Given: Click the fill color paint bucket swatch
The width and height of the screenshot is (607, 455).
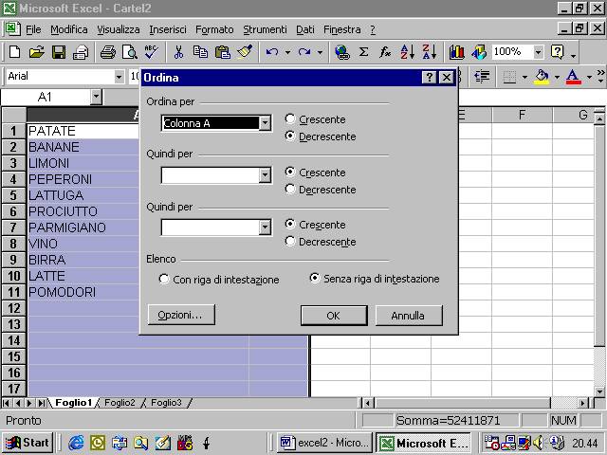Looking at the screenshot, I should (x=542, y=76).
